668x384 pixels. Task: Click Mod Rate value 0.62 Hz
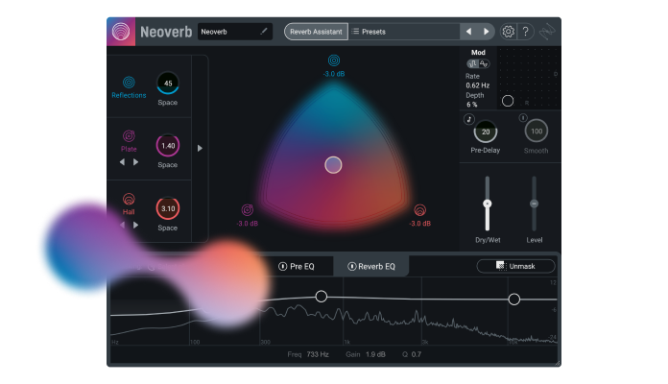(478, 85)
